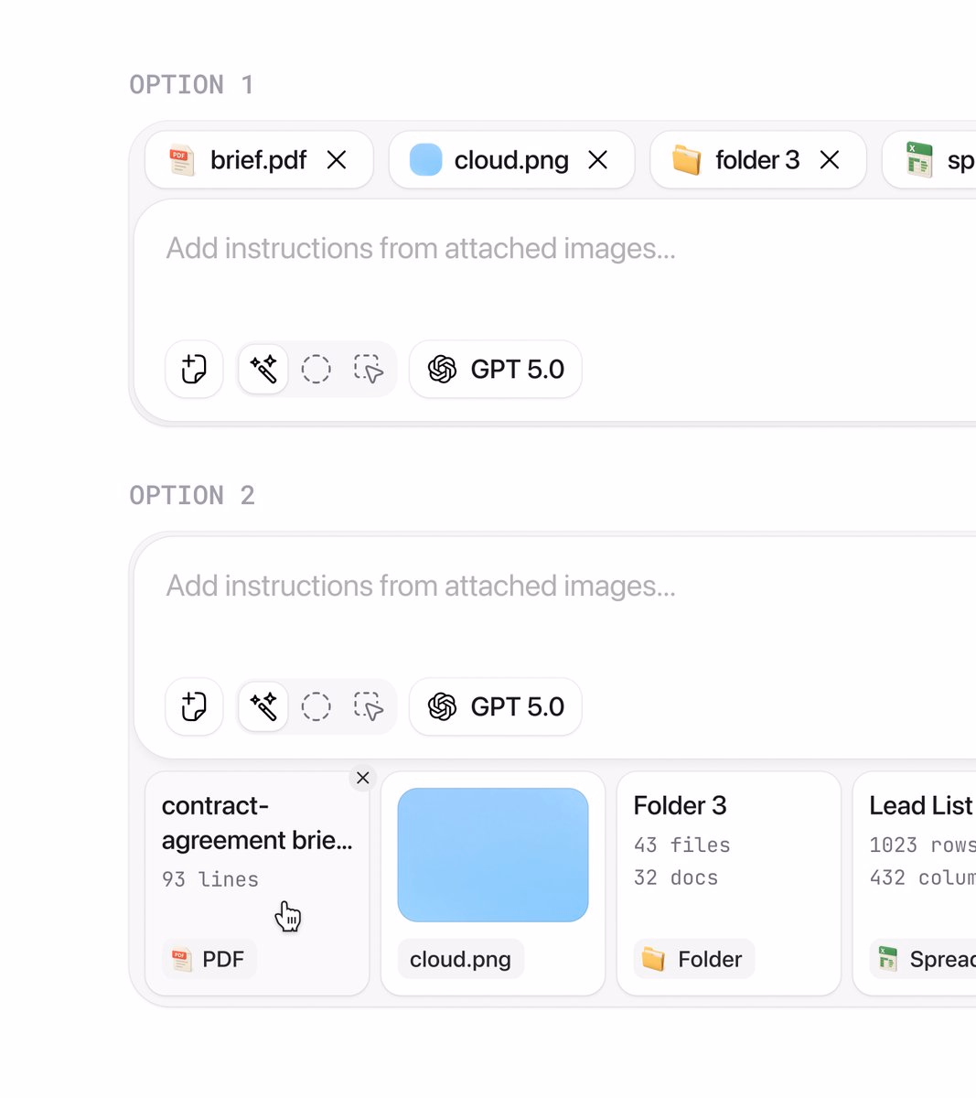The width and height of the screenshot is (976, 1098).
Task: Close the contract-agreement brief card
Action: coord(363,778)
